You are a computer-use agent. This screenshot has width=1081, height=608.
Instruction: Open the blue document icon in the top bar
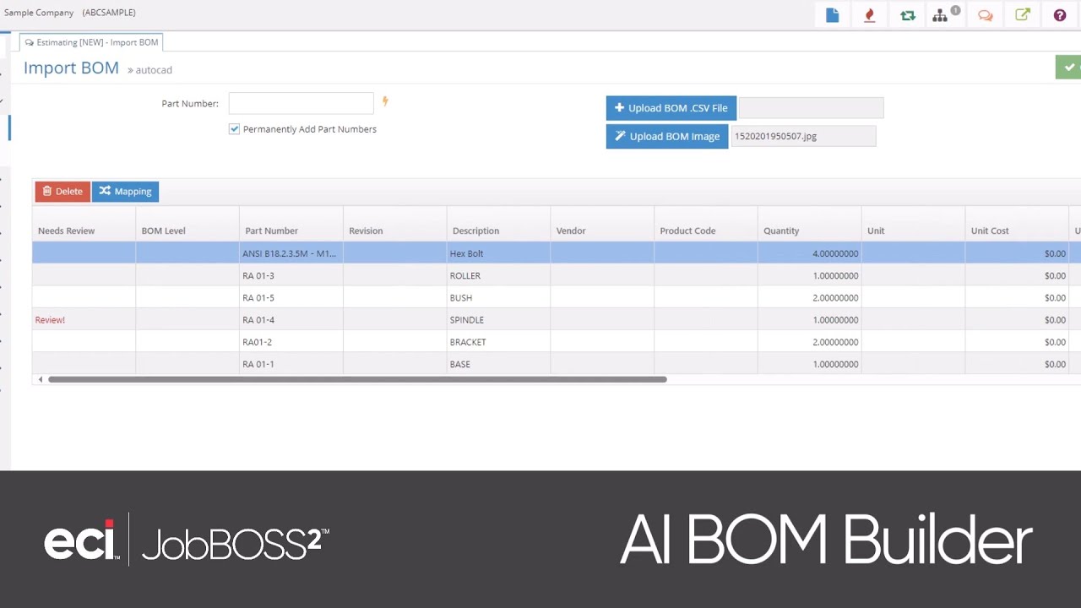click(833, 15)
